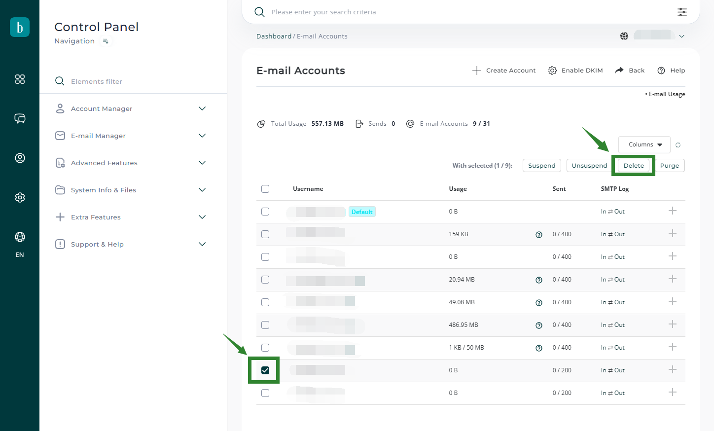Click Create Account
This screenshot has height=431, width=714.
point(504,71)
